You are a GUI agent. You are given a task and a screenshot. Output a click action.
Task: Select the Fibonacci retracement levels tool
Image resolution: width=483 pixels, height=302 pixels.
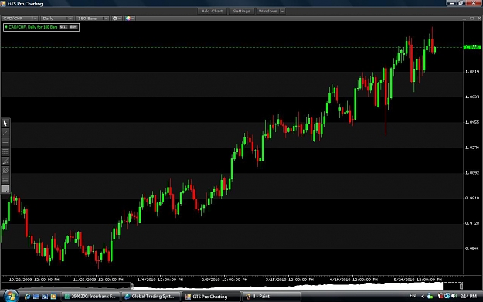click(x=5, y=151)
